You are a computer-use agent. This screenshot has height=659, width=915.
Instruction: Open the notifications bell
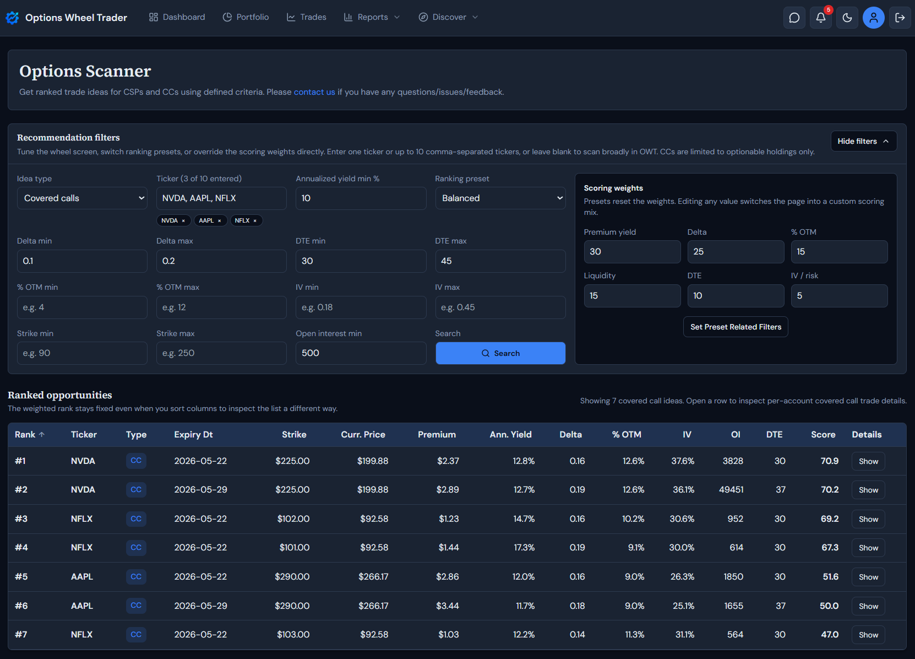click(x=820, y=18)
